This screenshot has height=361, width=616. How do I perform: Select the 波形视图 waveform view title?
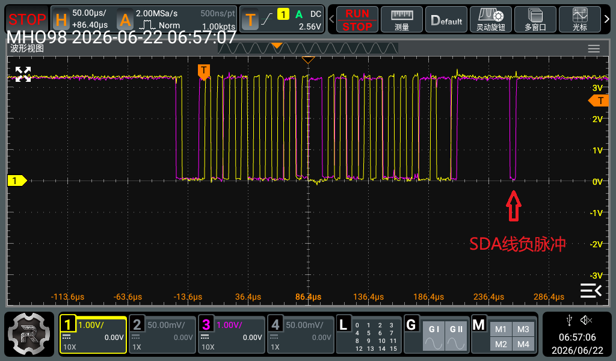[27, 48]
